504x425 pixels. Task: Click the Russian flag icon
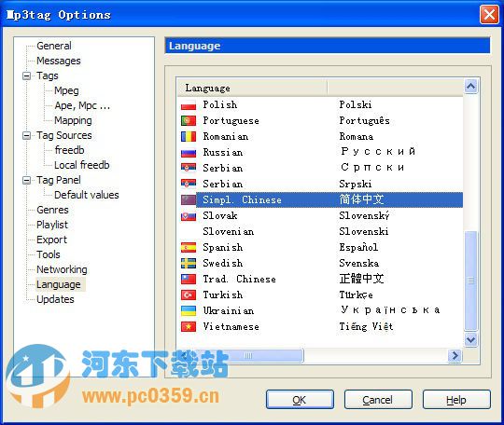[189, 153]
